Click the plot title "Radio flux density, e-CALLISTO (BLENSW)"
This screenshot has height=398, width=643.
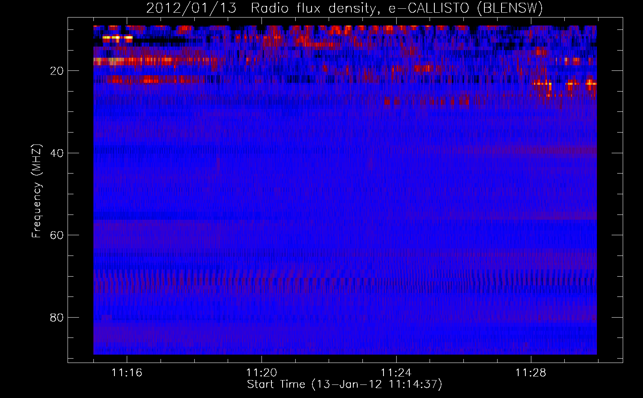397,8
